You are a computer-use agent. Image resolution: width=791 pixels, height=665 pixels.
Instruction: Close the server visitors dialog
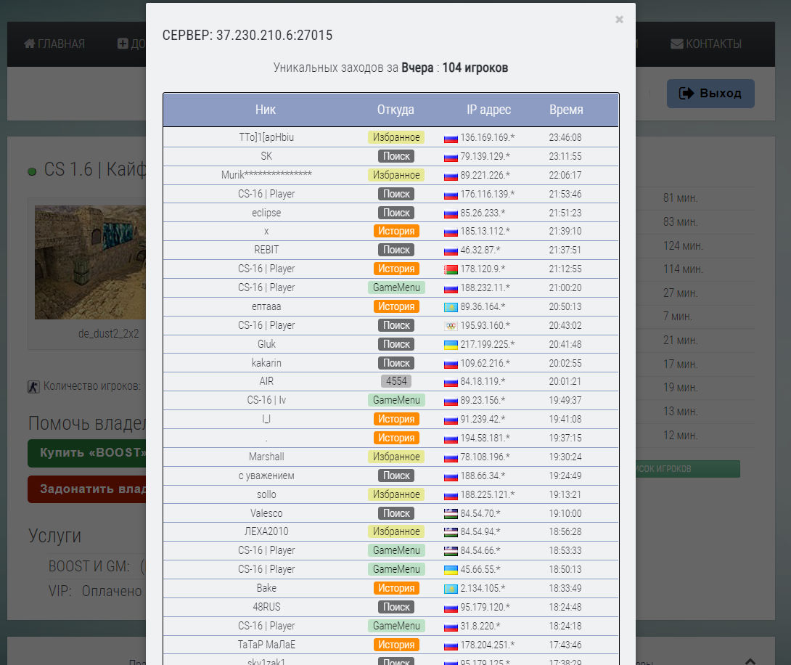click(619, 20)
